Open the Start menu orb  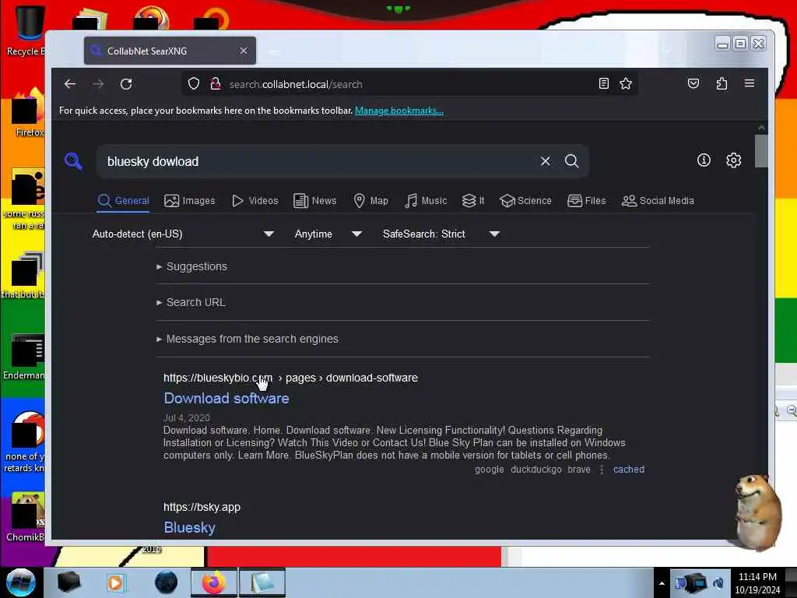[x=21, y=582]
